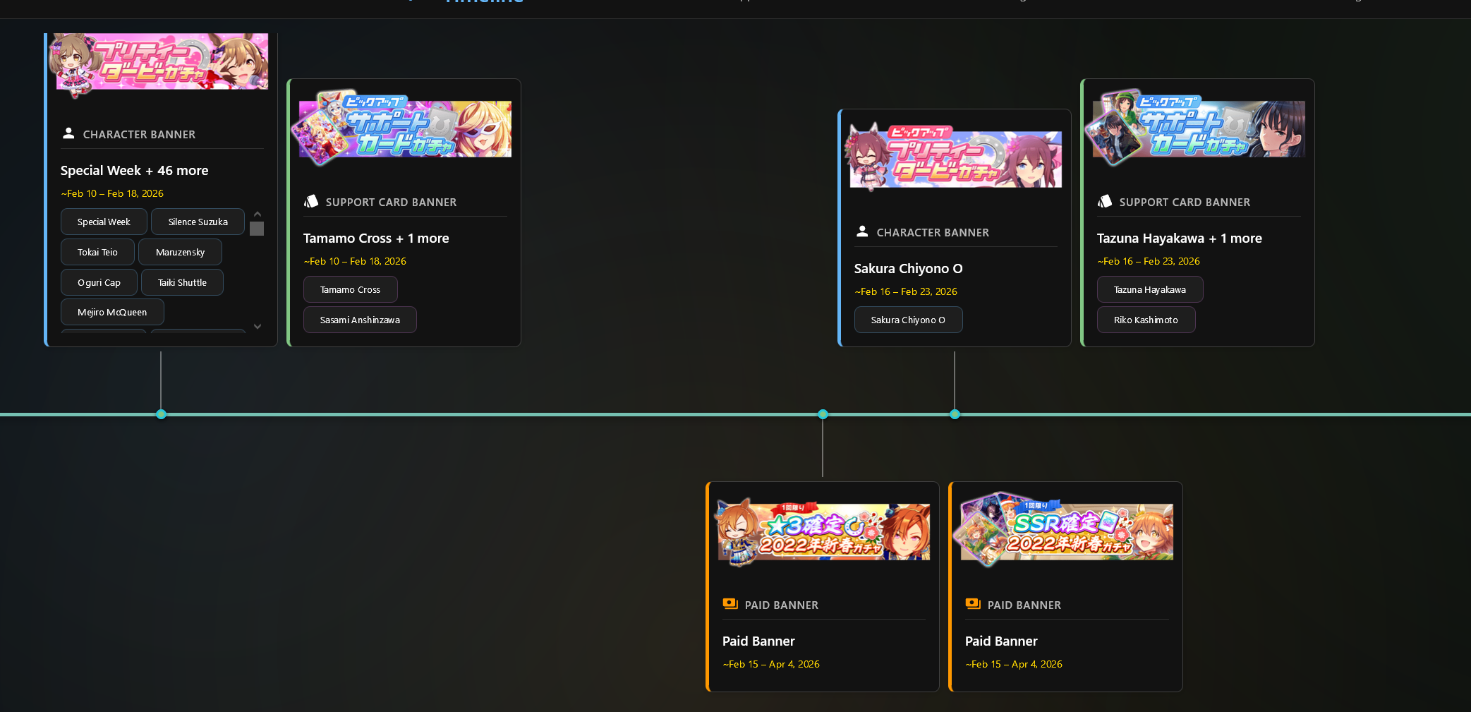Click the "Tamamo Cross + 1 more" title
This screenshot has width=1471, height=712.
click(x=376, y=238)
